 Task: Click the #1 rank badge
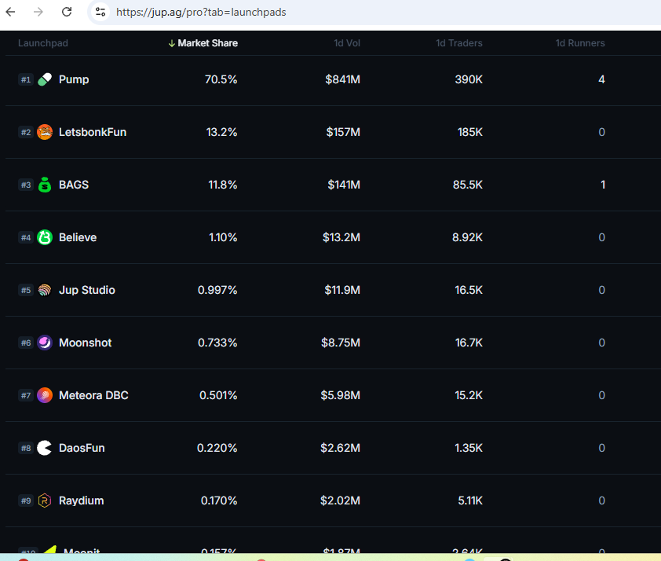26,79
